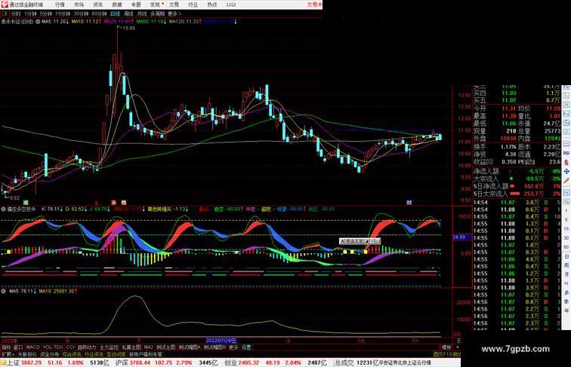Select the 15分钟 period tab
Screen dimensions: 571x367
click(x=62, y=14)
